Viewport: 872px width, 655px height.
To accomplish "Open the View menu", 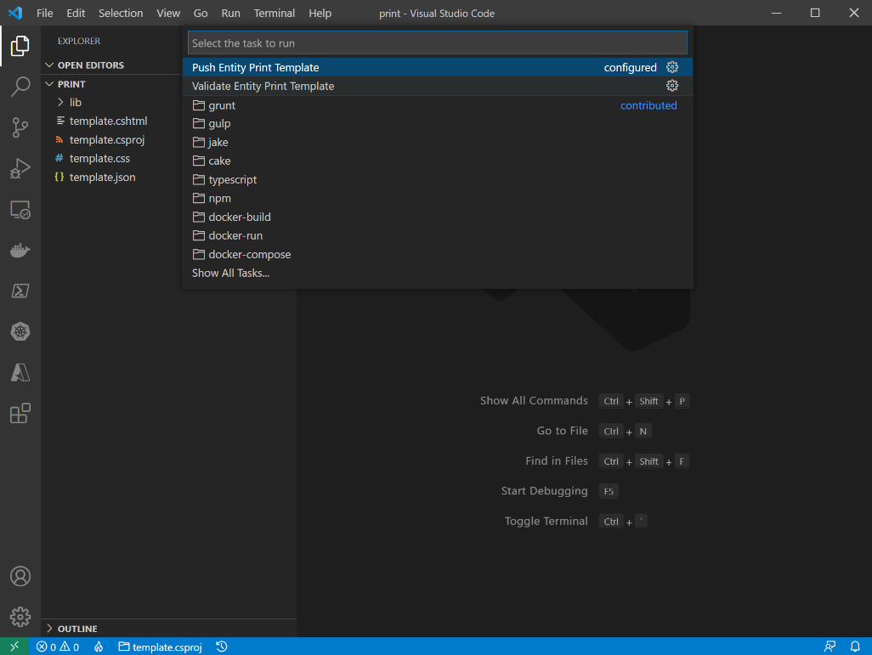I will tap(168, 13).
